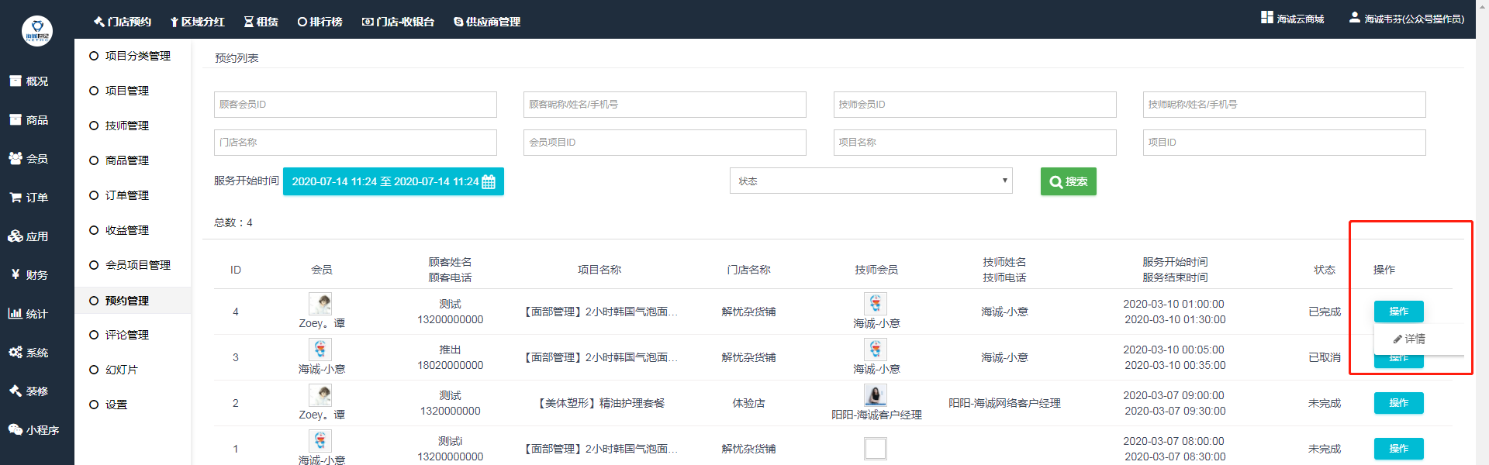Click the green 搜索 search button

[x=1069, y=181]
